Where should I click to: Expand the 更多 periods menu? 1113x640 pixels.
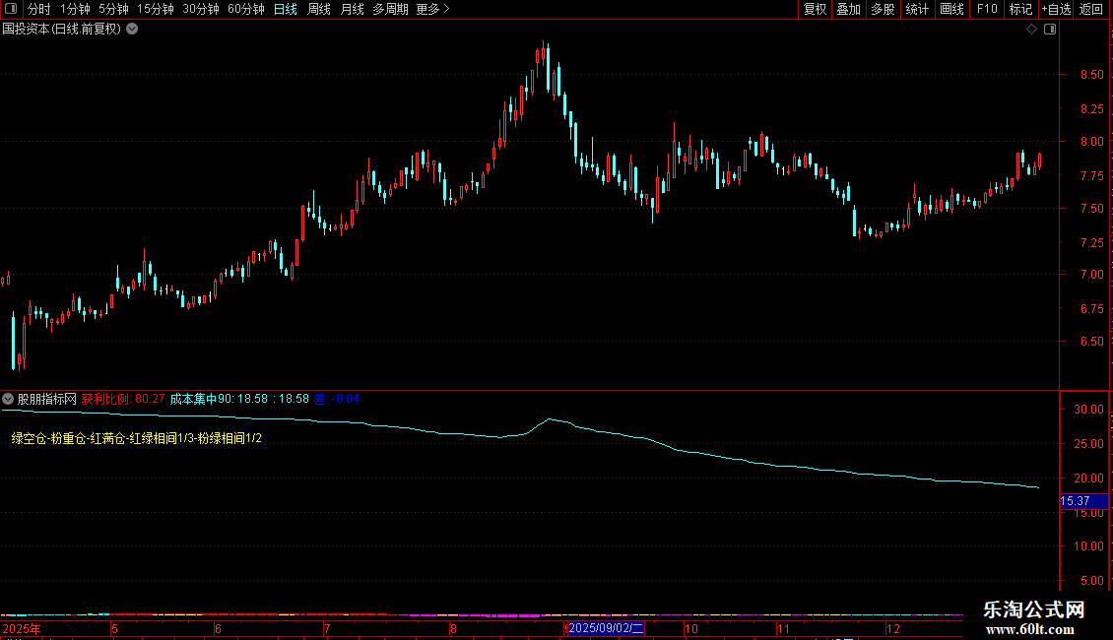point(432,9)
